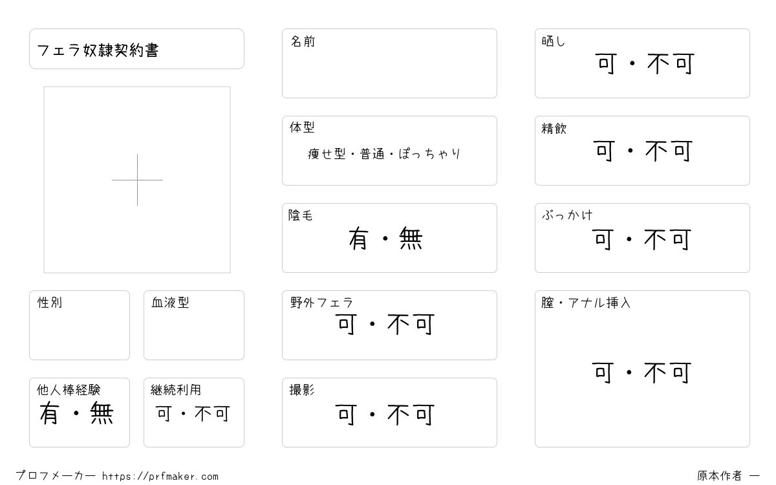Choose 可 under 撮影
776x485 pixels.
[347, 415]
